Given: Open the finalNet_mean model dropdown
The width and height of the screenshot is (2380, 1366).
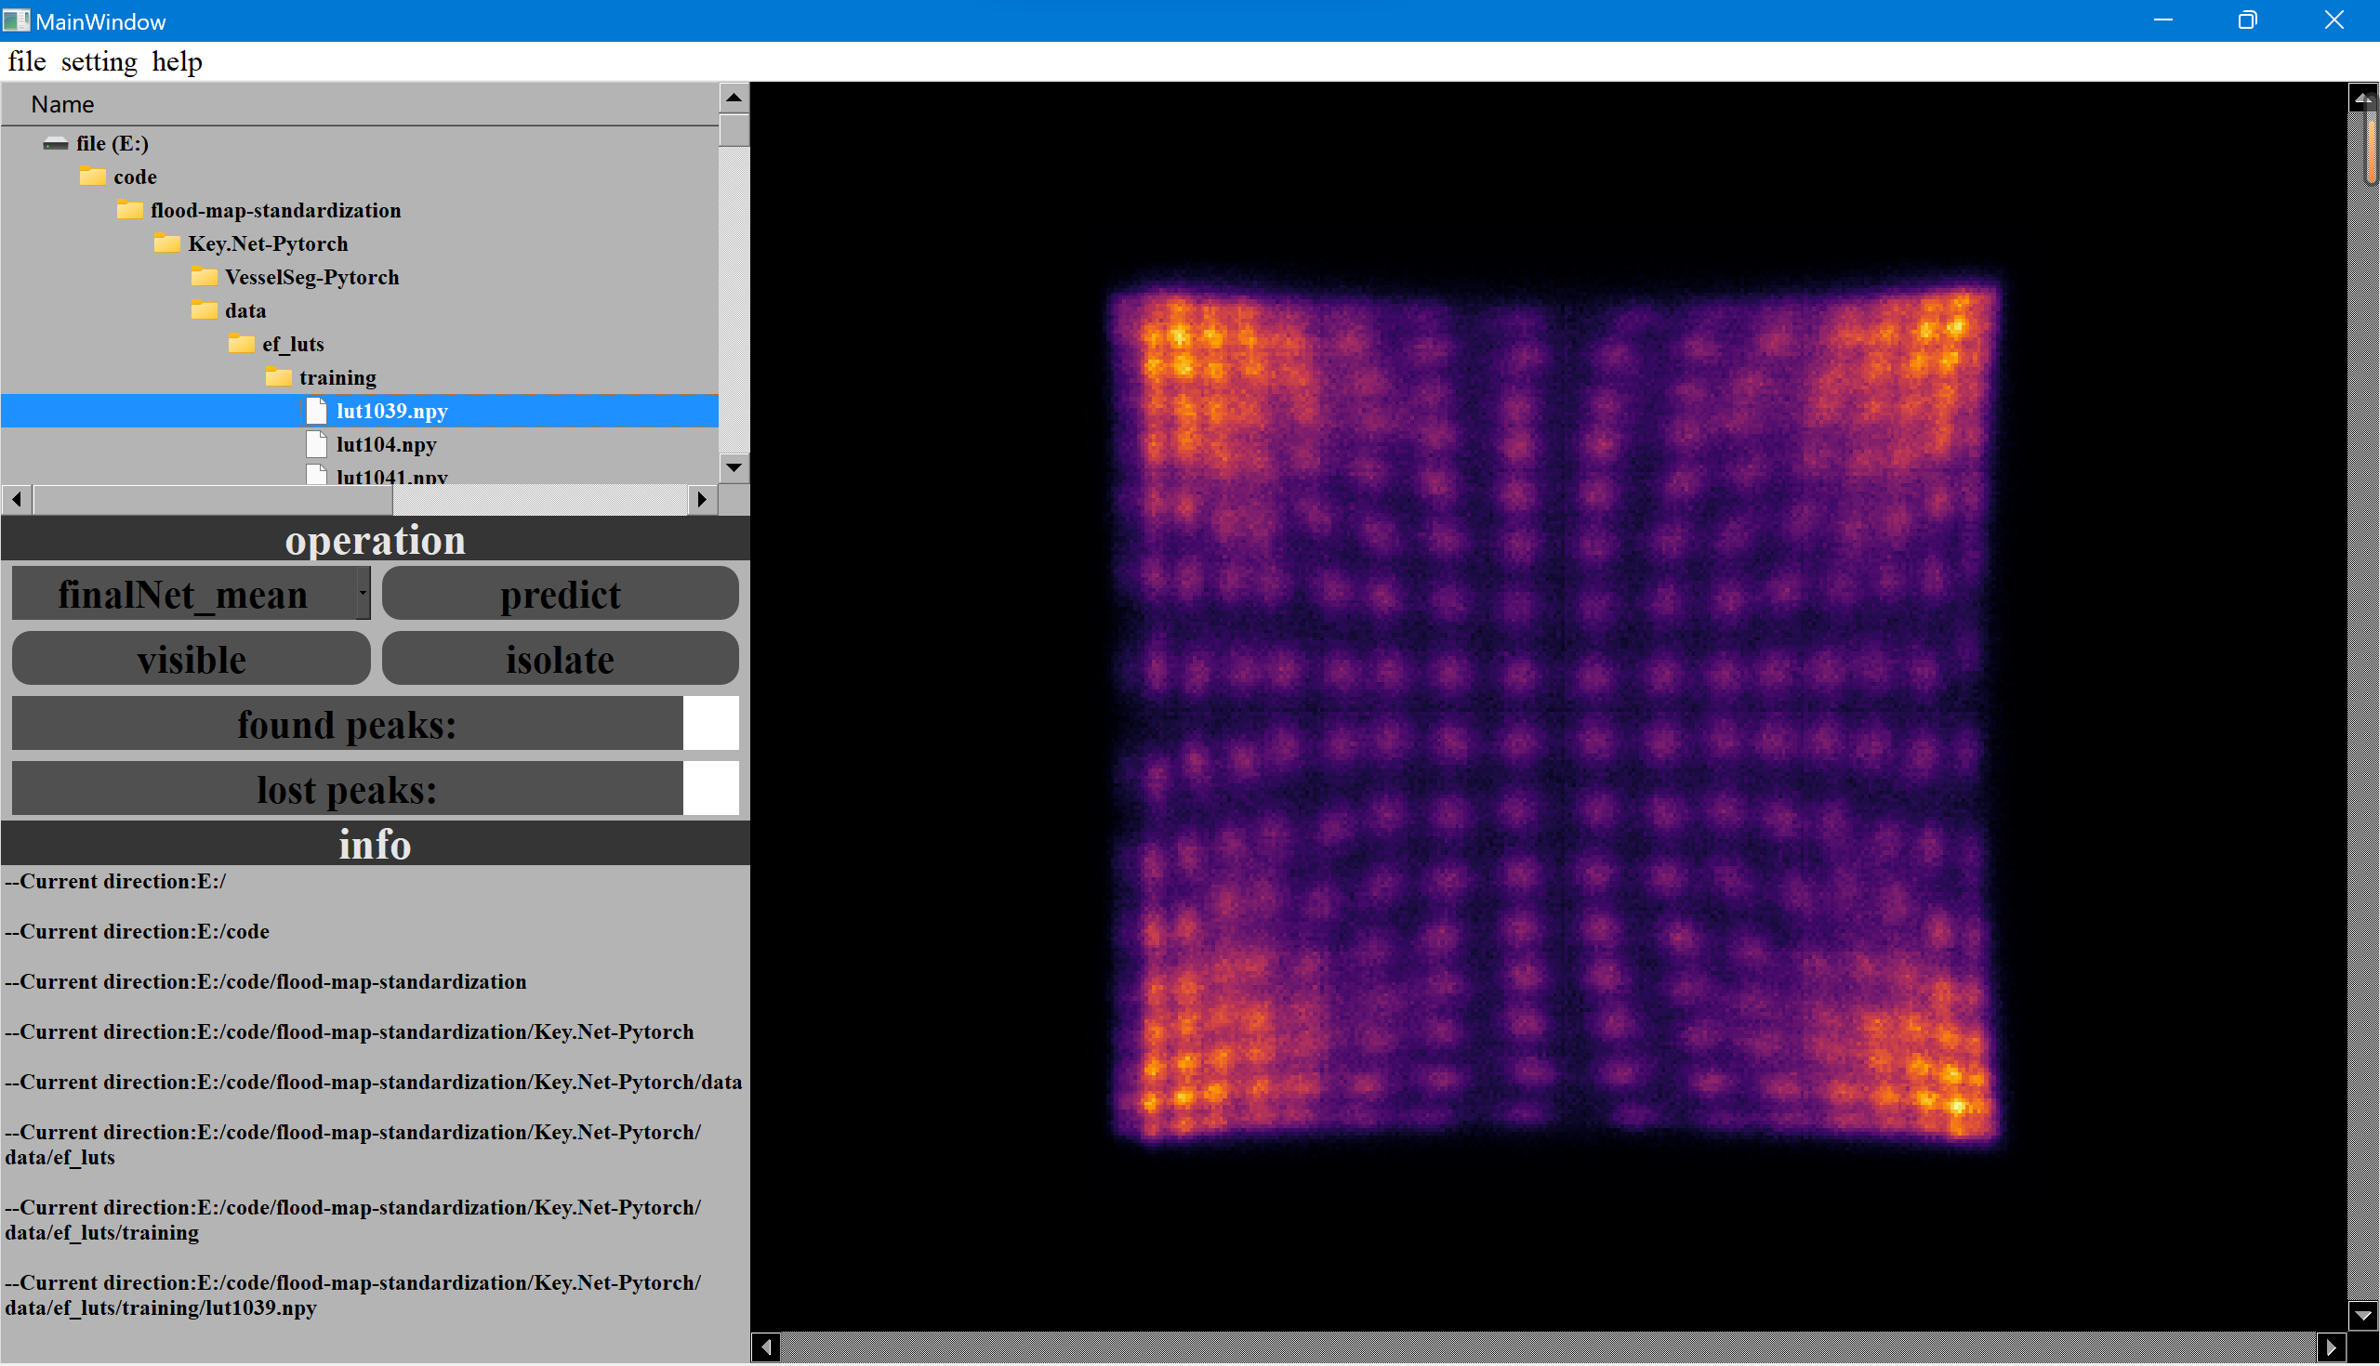Looking at the screenshot, I should point(363,594).
